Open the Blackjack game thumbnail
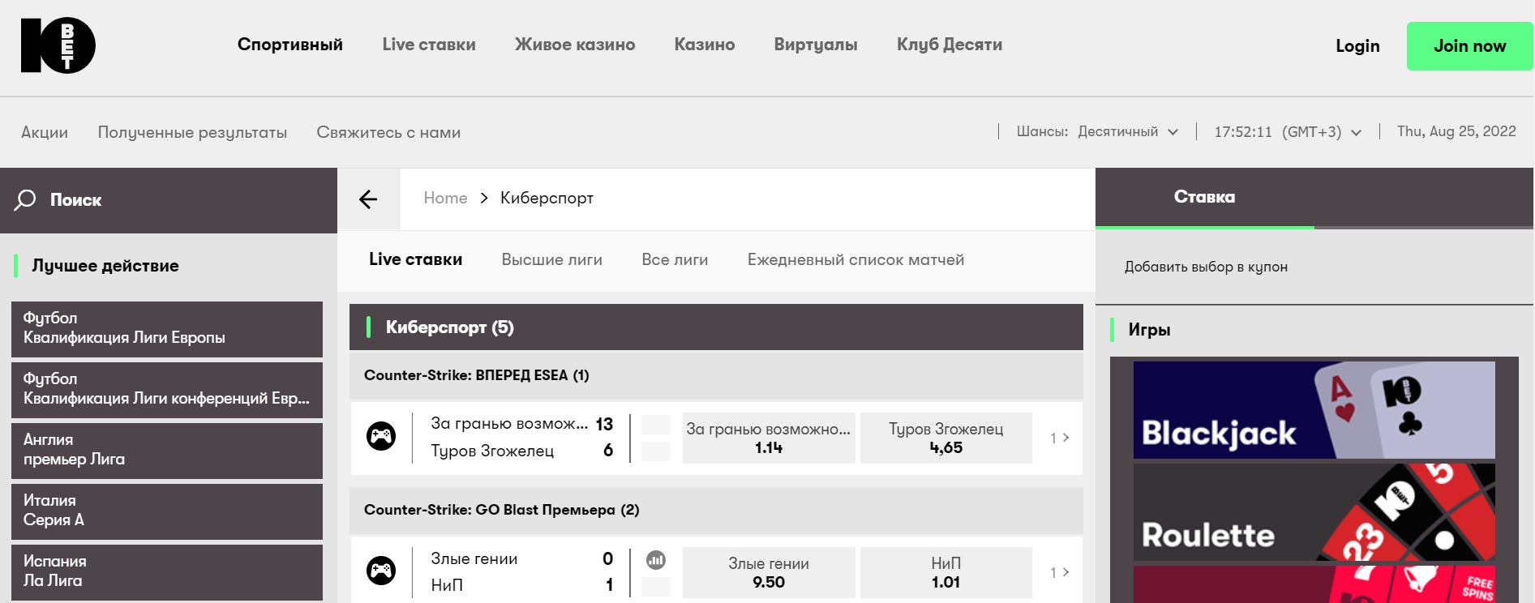The height and width of the screenshot is (603, 1535). [1314, 410]
